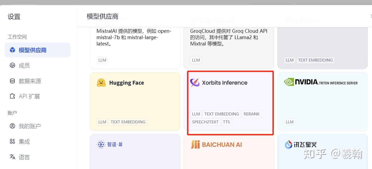
Task: Click the 成员 globe icon in sidebar
Action: point(12,65)
